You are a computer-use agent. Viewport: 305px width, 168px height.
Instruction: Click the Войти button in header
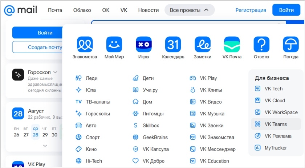click(286, 10)
